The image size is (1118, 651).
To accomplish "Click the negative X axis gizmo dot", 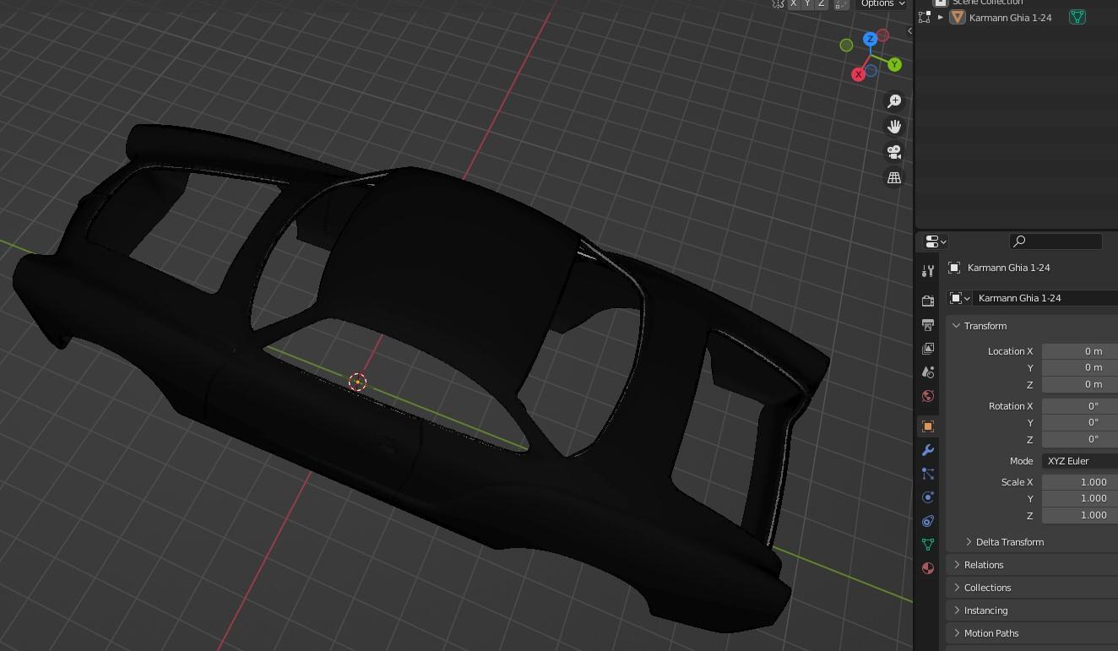I will tap(882, 35).
